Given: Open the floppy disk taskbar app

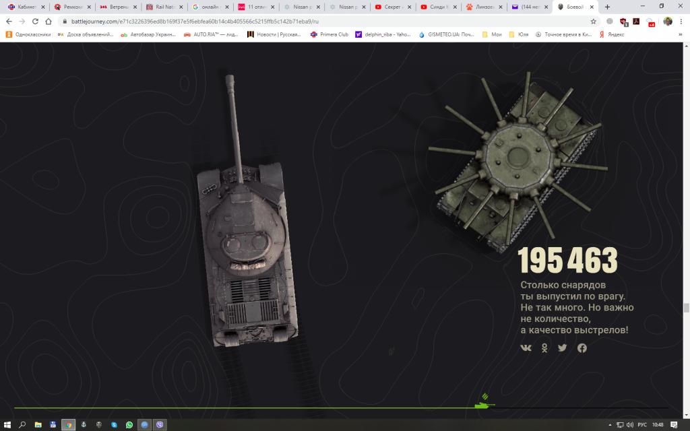Looking at the screenshot, I should [x=53, y=425].
